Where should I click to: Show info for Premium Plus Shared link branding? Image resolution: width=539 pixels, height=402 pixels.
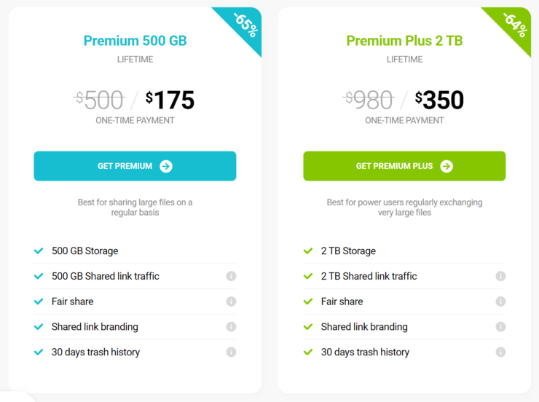pos(500,327)
